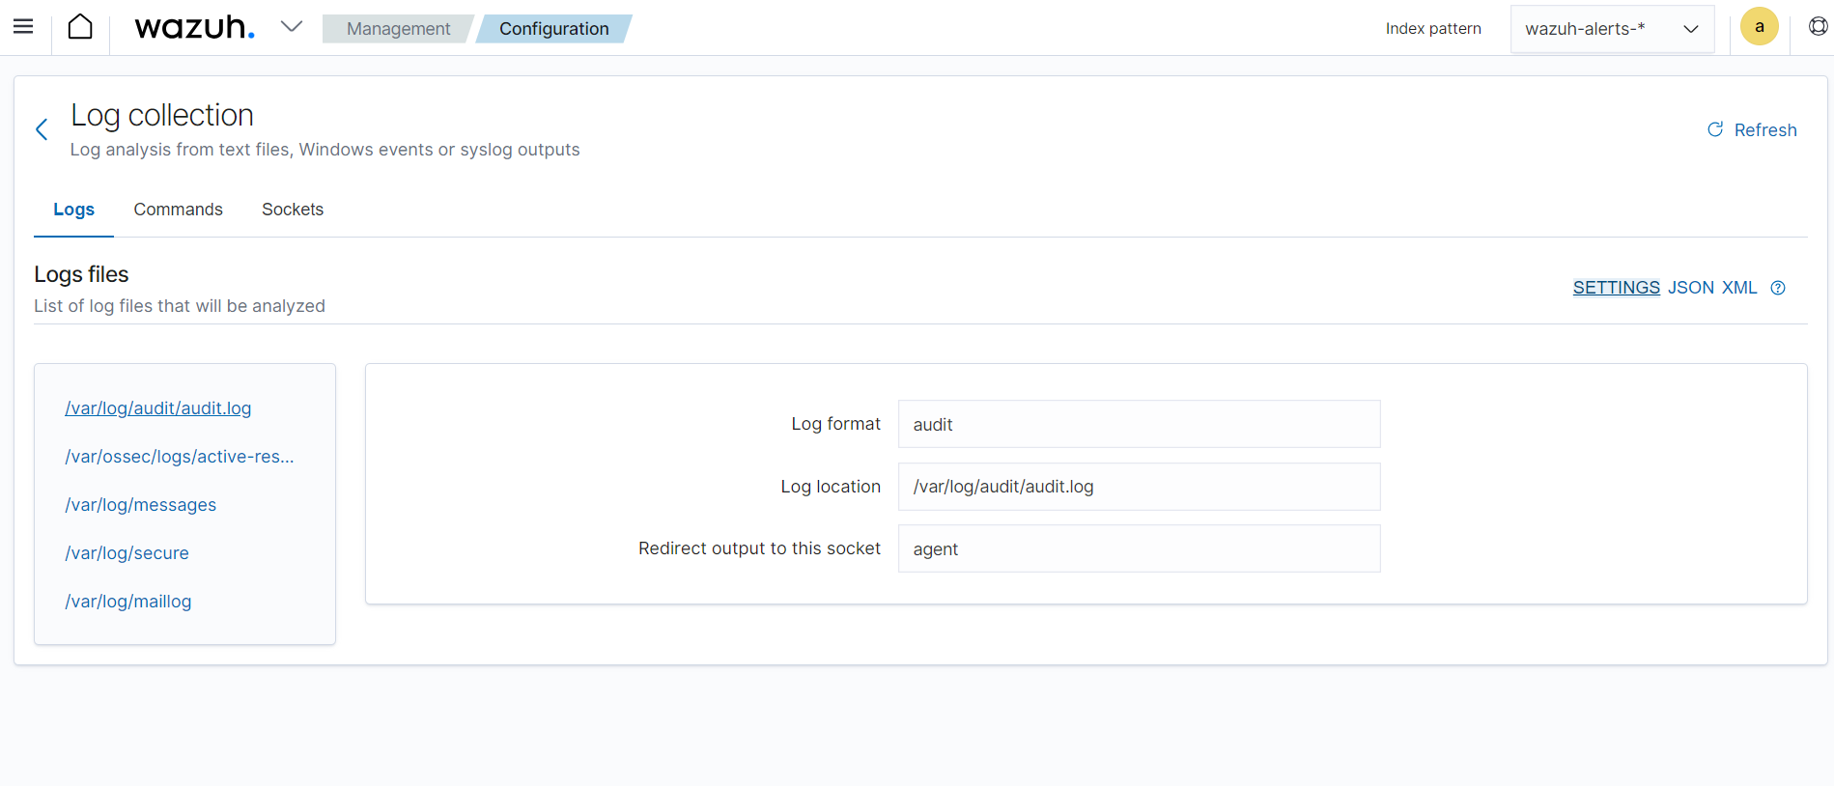Viewport: 1834px width, 786px height.
Task: Switch to the Commands tab
Action: click(x=178, y=210)
